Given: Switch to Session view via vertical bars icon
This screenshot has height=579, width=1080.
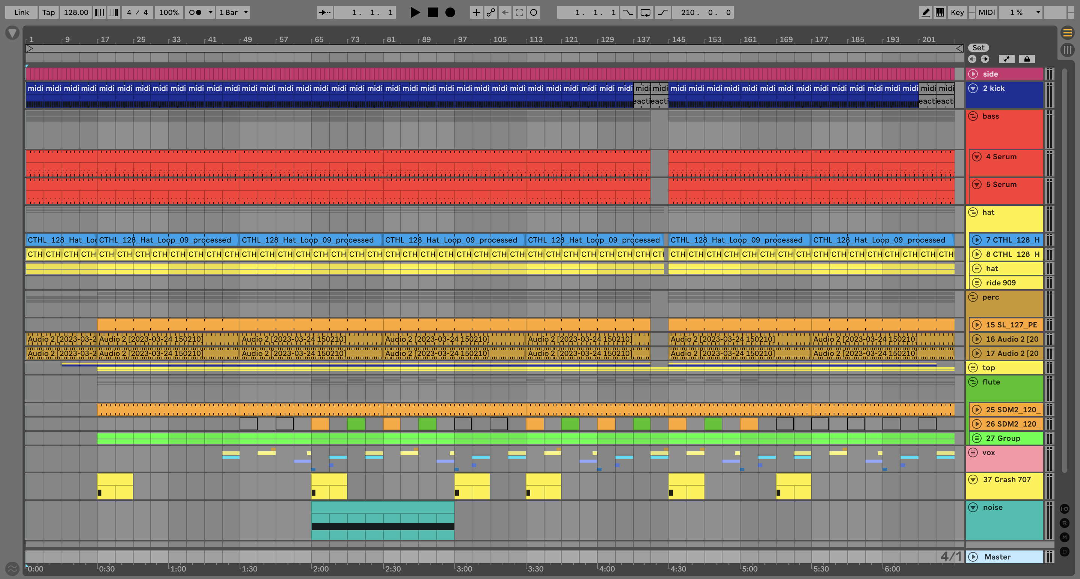Looking at the screenshot, I should 1068,50.
